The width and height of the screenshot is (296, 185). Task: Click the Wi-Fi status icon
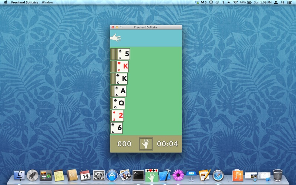[x=235, y=2]
